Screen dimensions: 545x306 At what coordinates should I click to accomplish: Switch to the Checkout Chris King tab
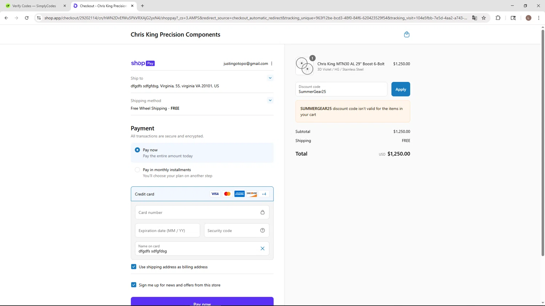(104, 6)
